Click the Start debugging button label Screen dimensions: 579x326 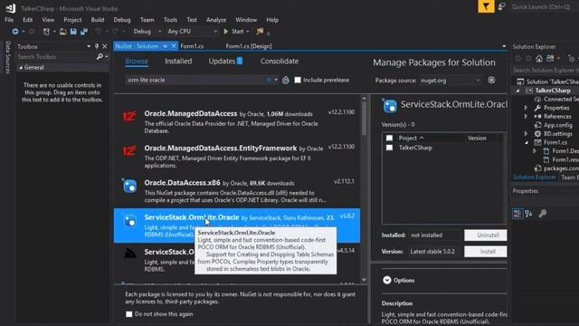click(x=237, y=32)
